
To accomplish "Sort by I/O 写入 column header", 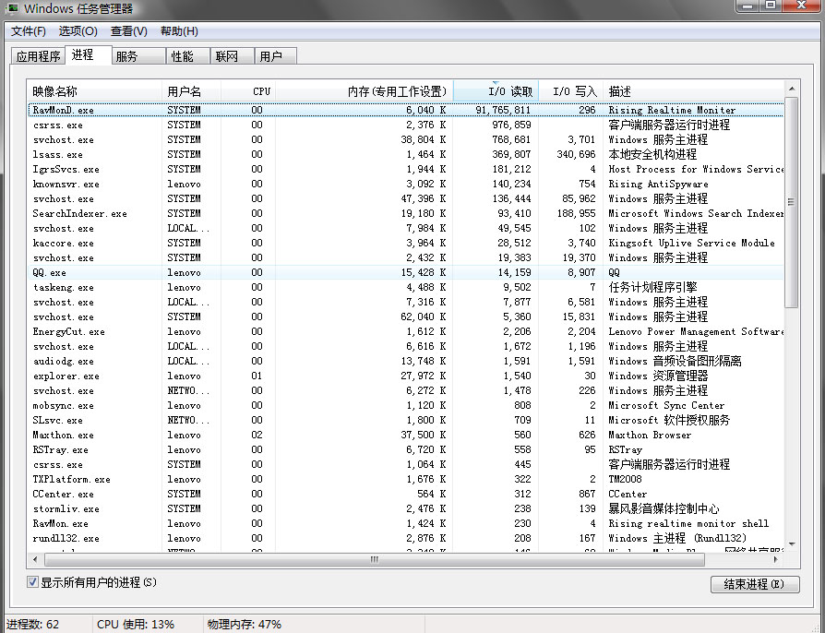I will coord(570,91).
